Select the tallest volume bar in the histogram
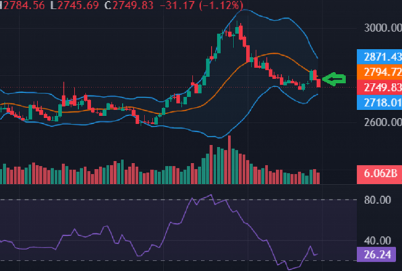 point(230,159)
